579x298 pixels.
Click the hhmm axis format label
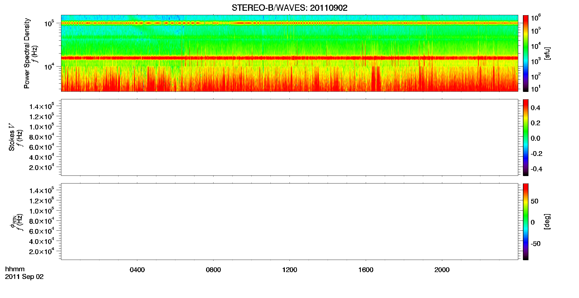pos(15,269)
